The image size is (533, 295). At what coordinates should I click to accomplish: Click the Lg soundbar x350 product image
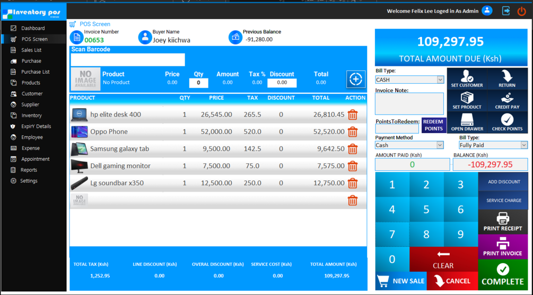coord(79,183)
